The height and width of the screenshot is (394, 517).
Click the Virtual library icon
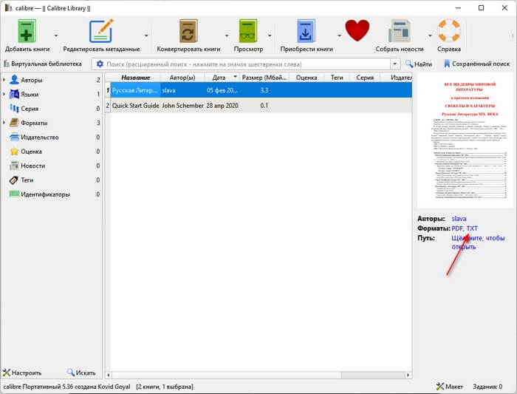click(6, 64)
